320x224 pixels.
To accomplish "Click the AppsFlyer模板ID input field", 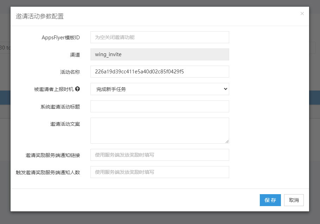I will [160, 37].
